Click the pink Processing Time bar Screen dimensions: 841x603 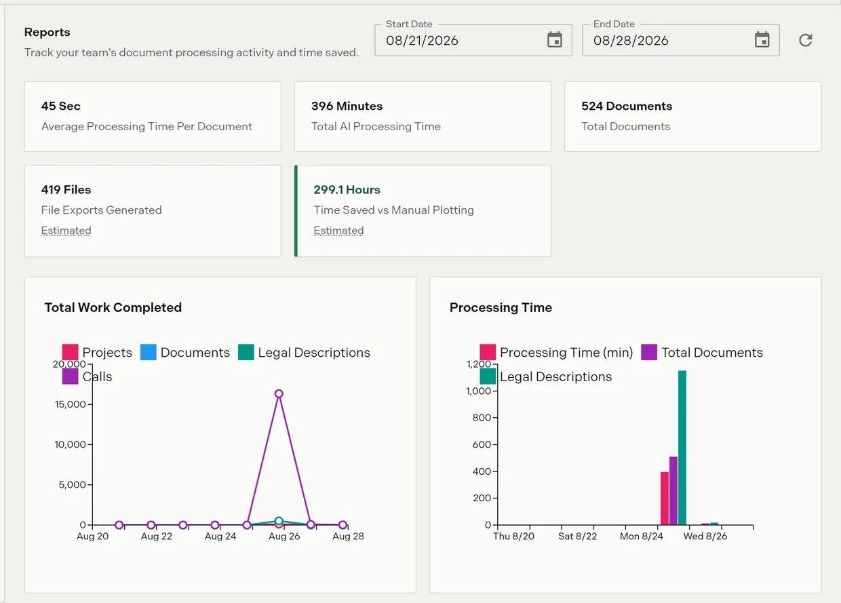[665, 499]
